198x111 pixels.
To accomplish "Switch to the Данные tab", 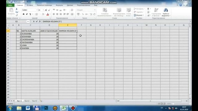I will click(70, 5).
